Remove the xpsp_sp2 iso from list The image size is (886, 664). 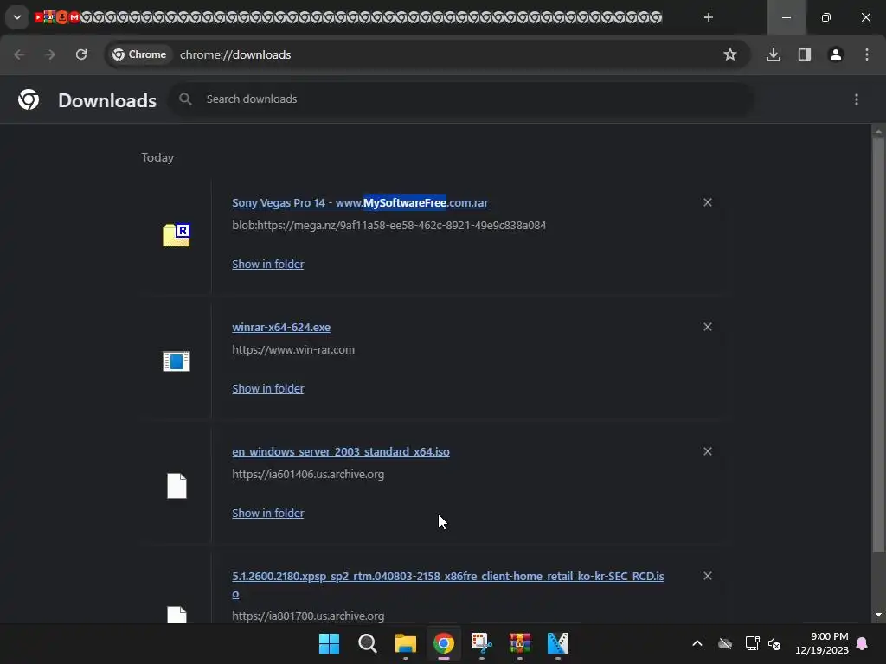[x=708, y=576]
